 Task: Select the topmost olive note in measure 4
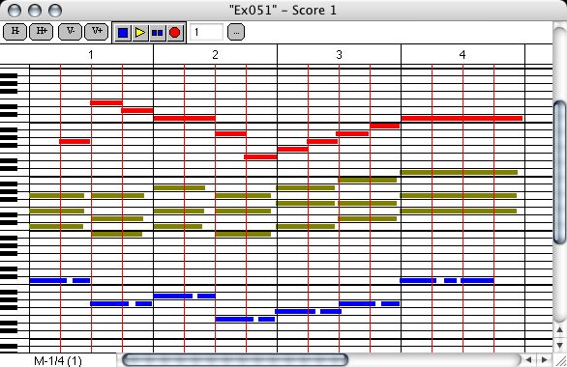(459, 173)
